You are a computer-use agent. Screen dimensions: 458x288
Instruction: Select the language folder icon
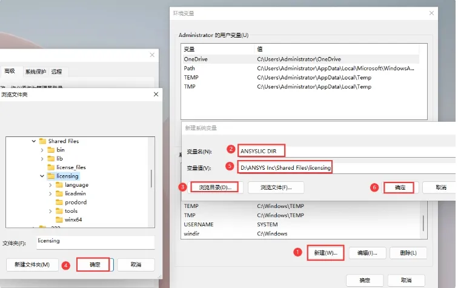pos(59,185)
